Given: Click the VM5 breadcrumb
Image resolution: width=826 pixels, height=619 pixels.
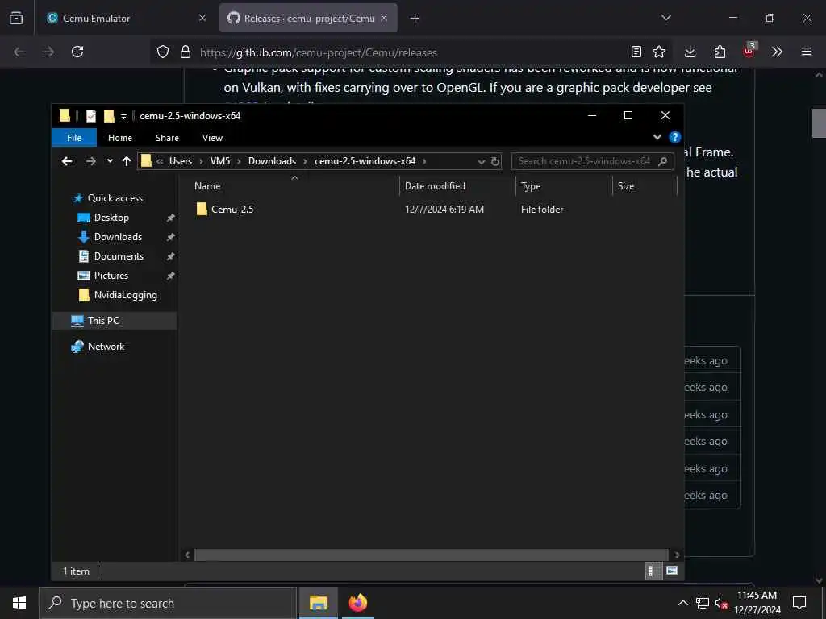Looking at the screenshot, I should point(220,161).
